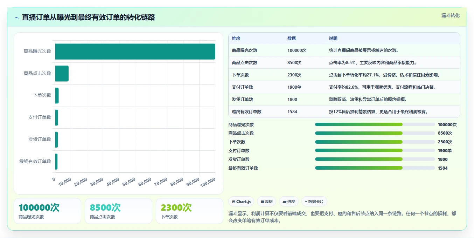This screenshot has height=238, width=474.
Task: Click the 1900单 value beside progress bar
Action: 445,151
